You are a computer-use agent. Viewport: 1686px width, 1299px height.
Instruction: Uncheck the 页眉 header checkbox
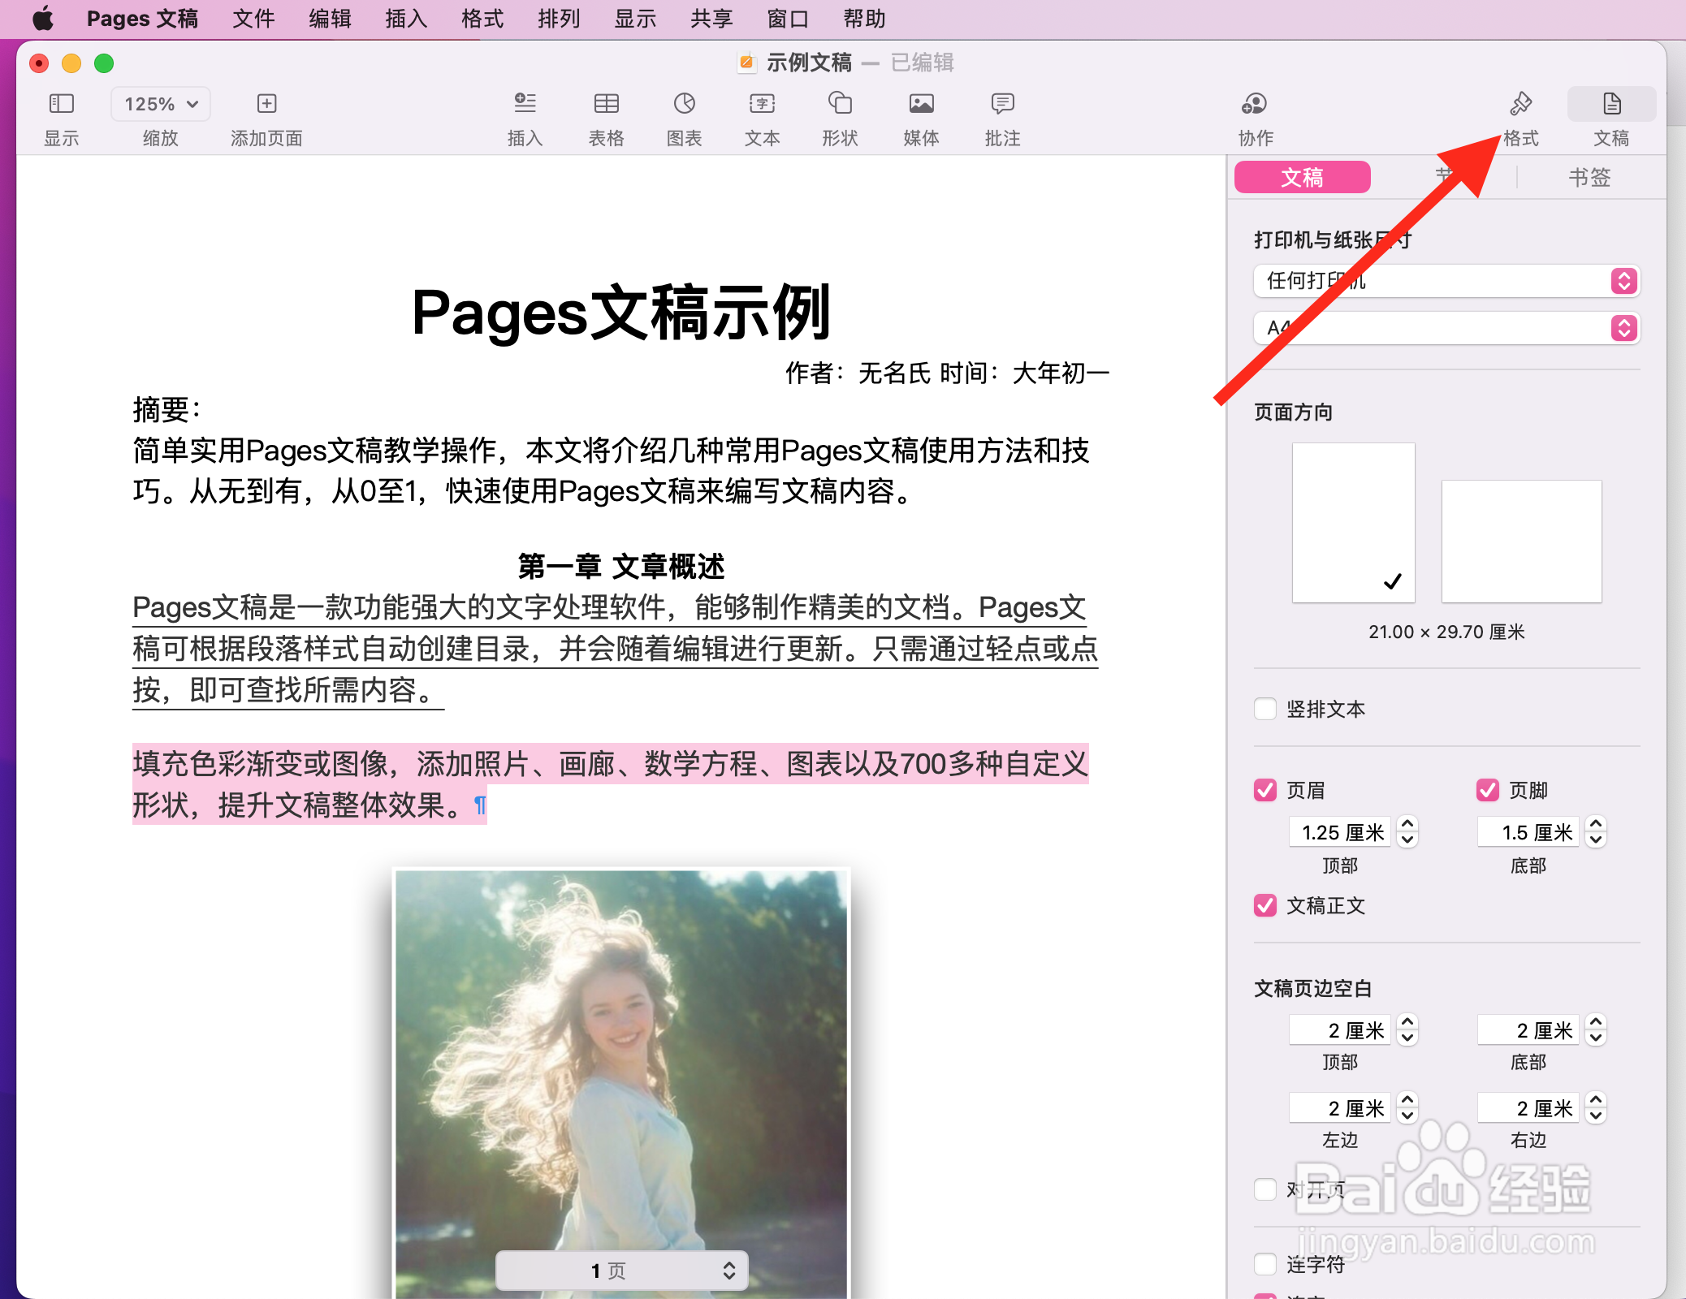(x=1265, y=790)
